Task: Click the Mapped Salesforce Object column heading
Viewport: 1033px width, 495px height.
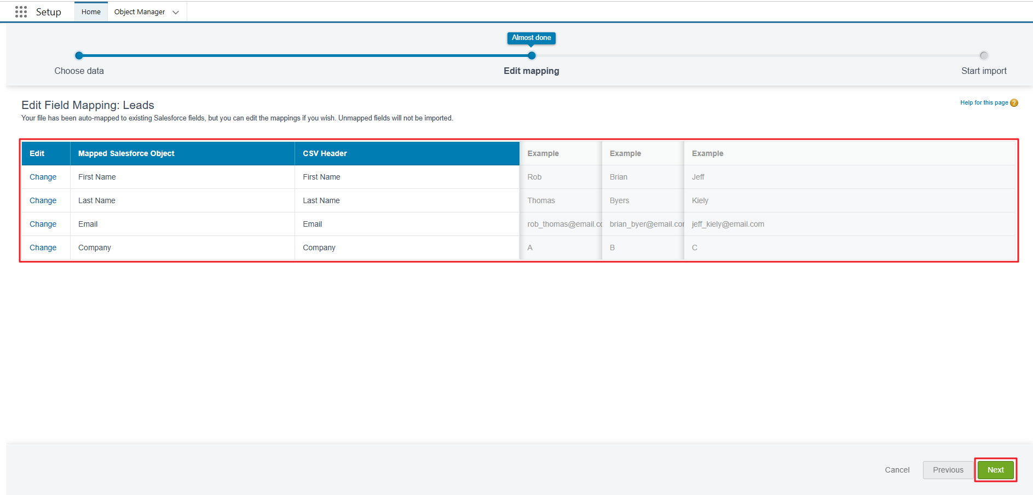Action: [x=126, y=153]
